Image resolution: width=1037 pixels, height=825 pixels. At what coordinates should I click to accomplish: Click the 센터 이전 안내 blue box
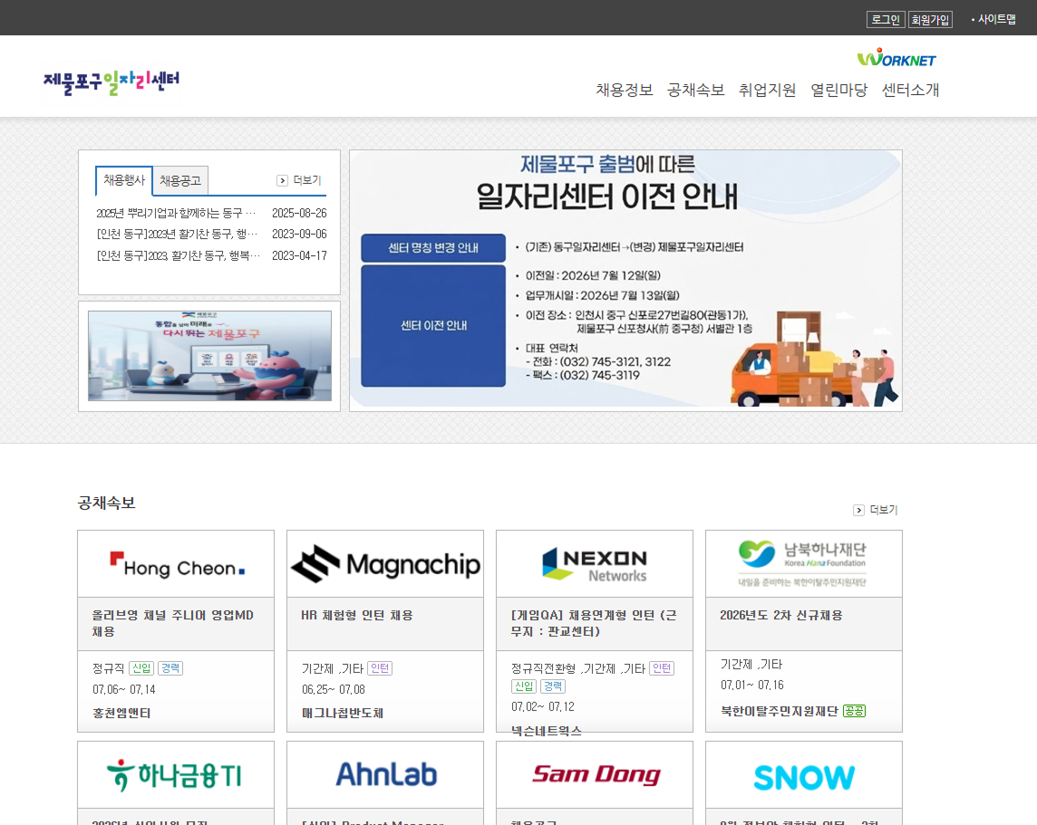[433, 326]
